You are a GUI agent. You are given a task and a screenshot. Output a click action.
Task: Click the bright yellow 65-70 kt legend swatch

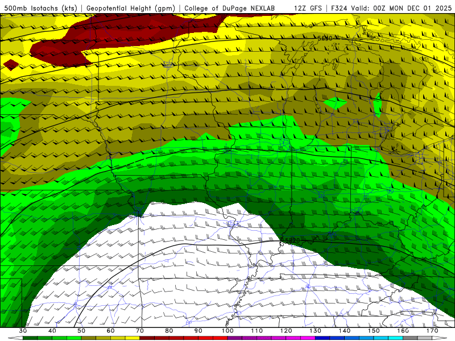133,338
